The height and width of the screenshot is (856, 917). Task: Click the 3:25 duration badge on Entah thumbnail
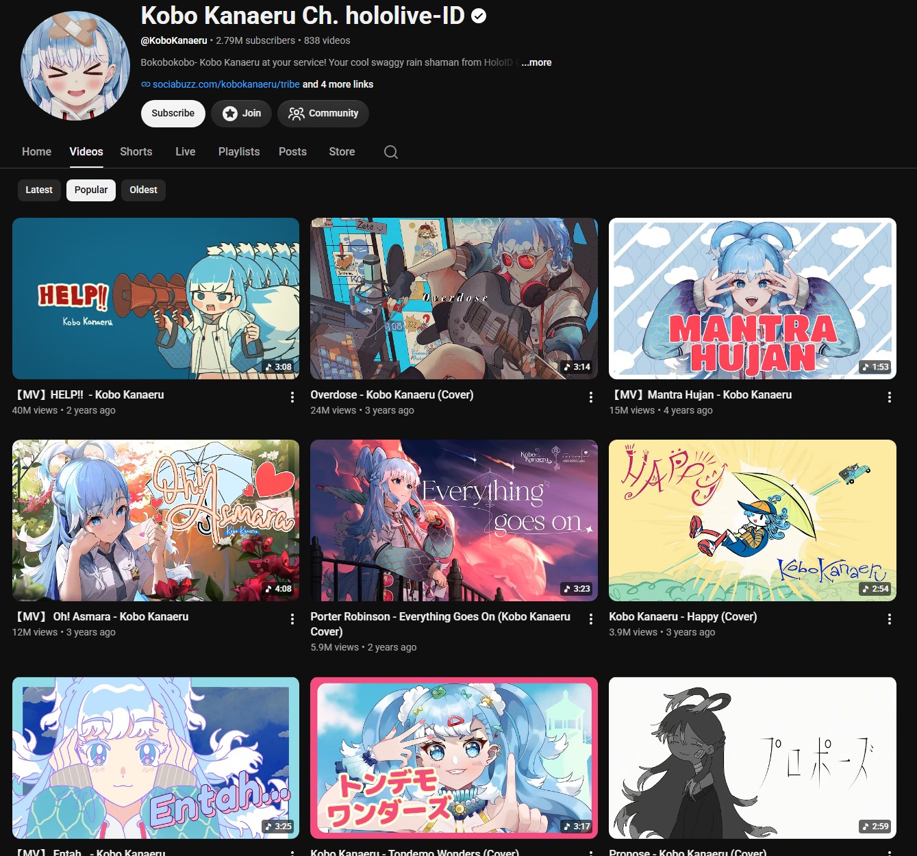click(278, 827)
